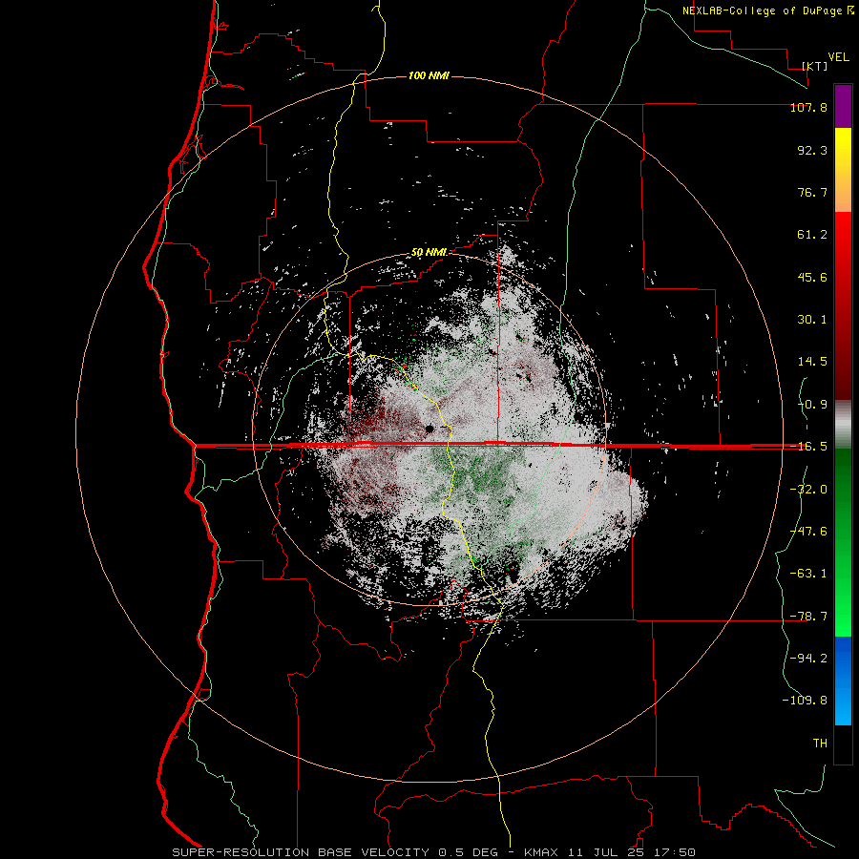Click the -94.2 velocity scale value

click(808, 659)
